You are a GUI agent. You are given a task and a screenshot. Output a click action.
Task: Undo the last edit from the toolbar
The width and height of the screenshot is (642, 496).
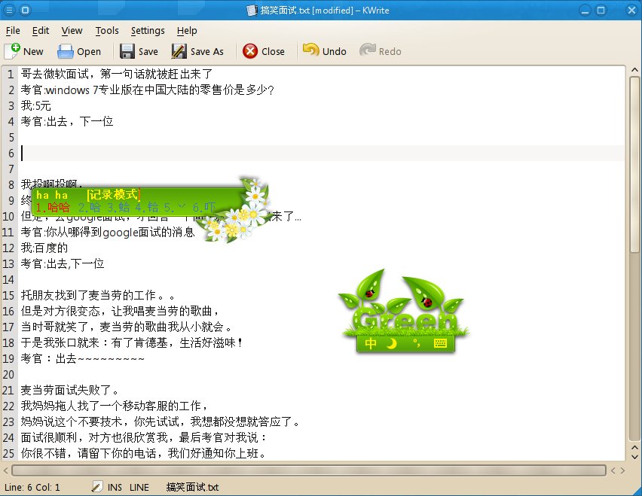pyautogui.click(x=310, y=51)
